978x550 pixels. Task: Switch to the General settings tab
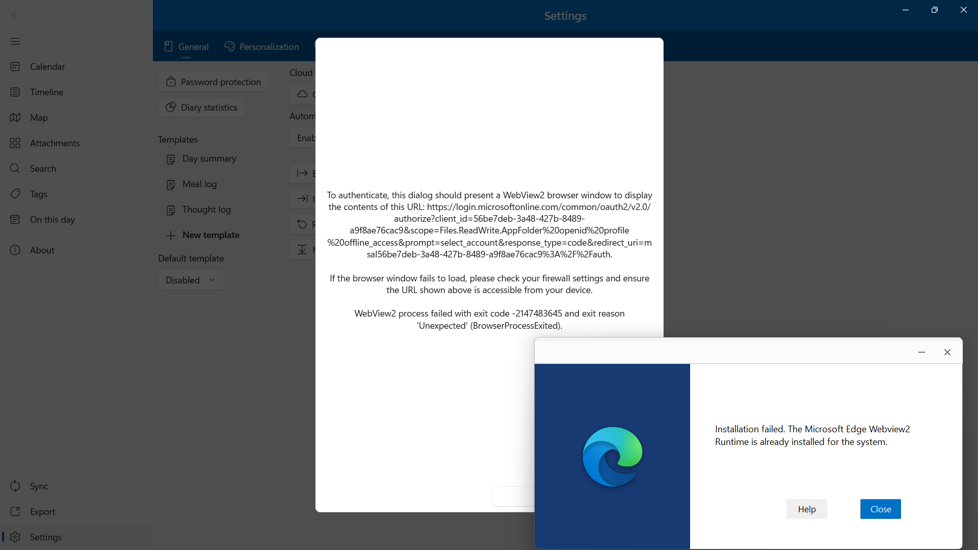click(186, 46)
